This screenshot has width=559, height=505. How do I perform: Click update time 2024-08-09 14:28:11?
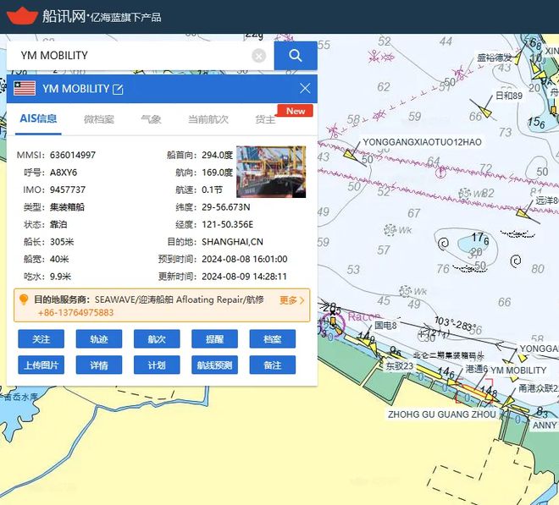[244, 277]
